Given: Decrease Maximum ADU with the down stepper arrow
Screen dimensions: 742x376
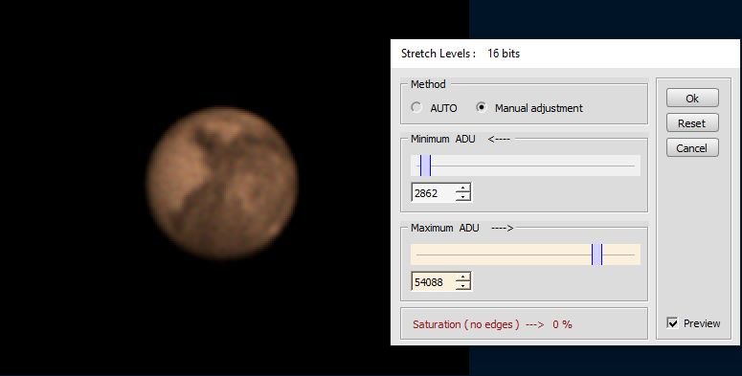Looking at the screenshot, I should coord(463,286).
